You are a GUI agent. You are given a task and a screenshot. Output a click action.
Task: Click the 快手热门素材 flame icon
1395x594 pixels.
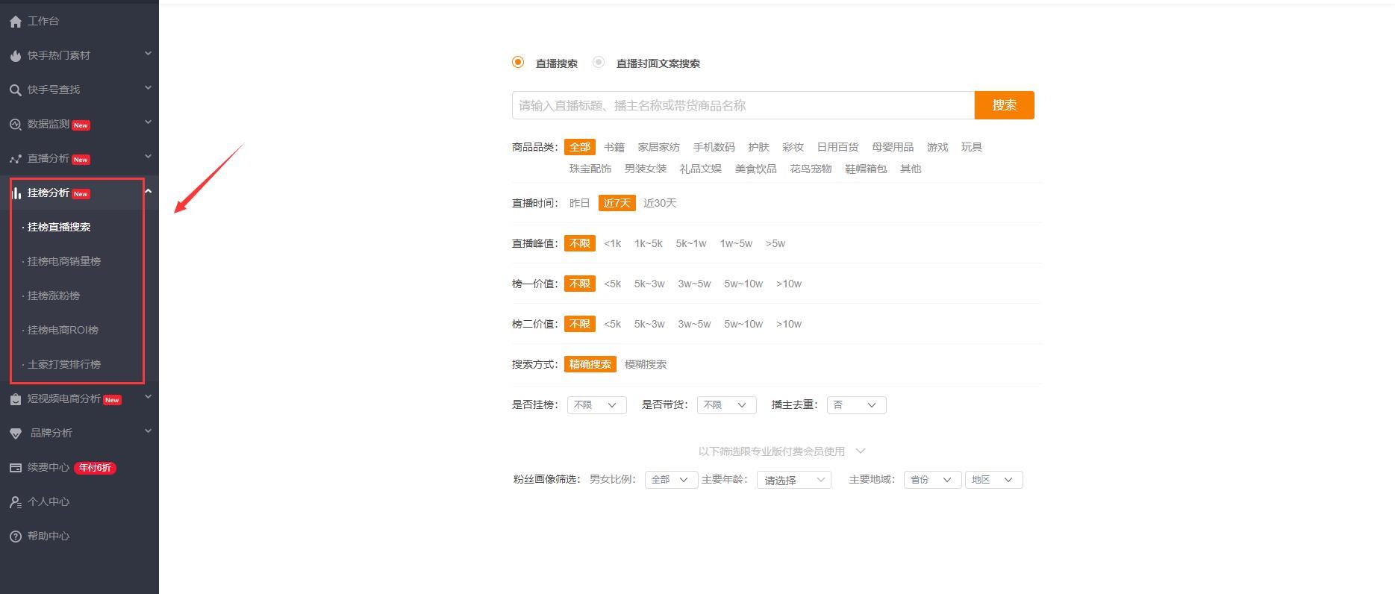tap(16, 56)
